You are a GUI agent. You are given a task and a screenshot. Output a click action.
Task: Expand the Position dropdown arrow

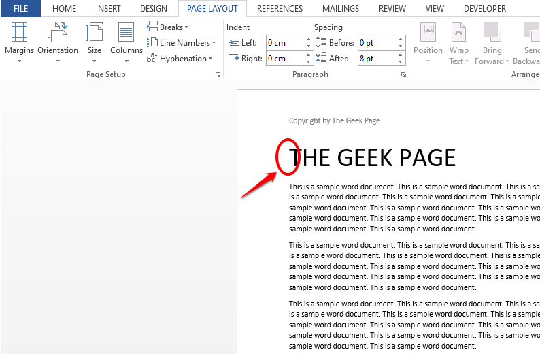pos(428,61)
